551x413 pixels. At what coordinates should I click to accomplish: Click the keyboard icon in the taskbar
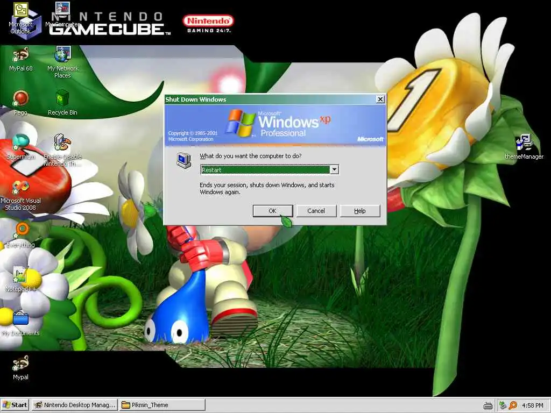coord(488,405)
